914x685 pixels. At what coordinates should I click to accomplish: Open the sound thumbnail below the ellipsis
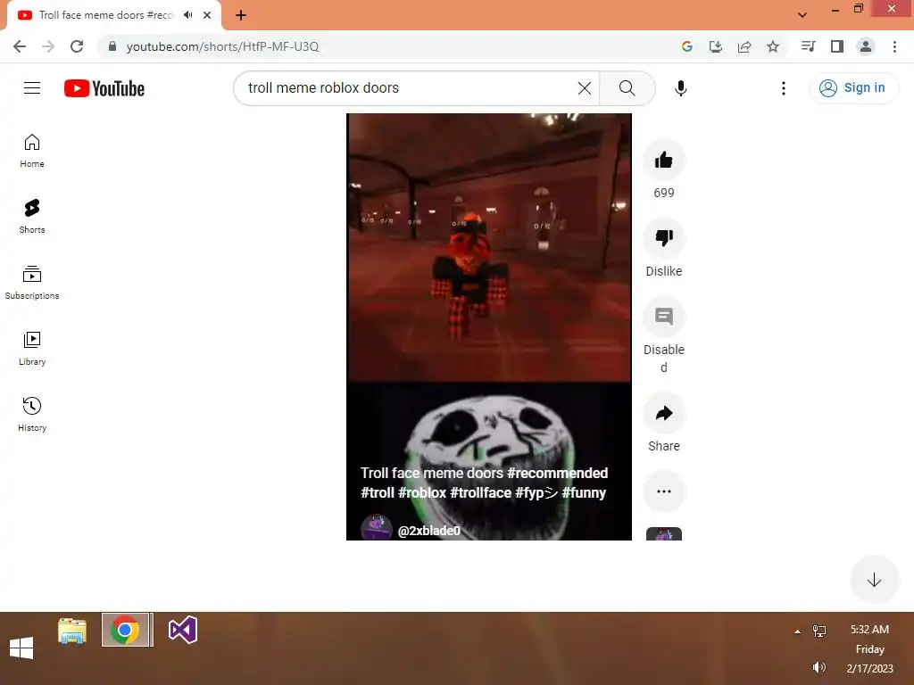coord(664,534)
